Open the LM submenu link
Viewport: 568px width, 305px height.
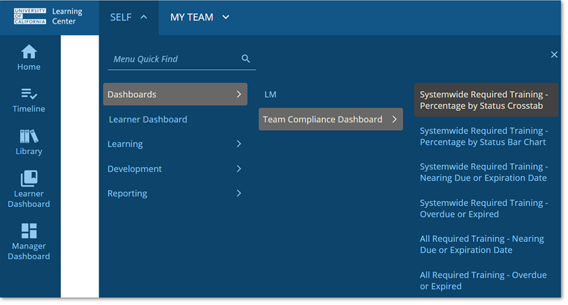(x=270, y=95)
